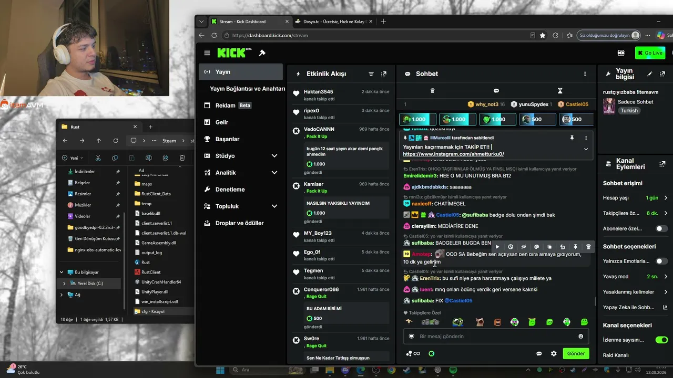Screen dimensions: 673x378
Task: Disable the İzlenme sayısını switch
Action: [661, 340]
